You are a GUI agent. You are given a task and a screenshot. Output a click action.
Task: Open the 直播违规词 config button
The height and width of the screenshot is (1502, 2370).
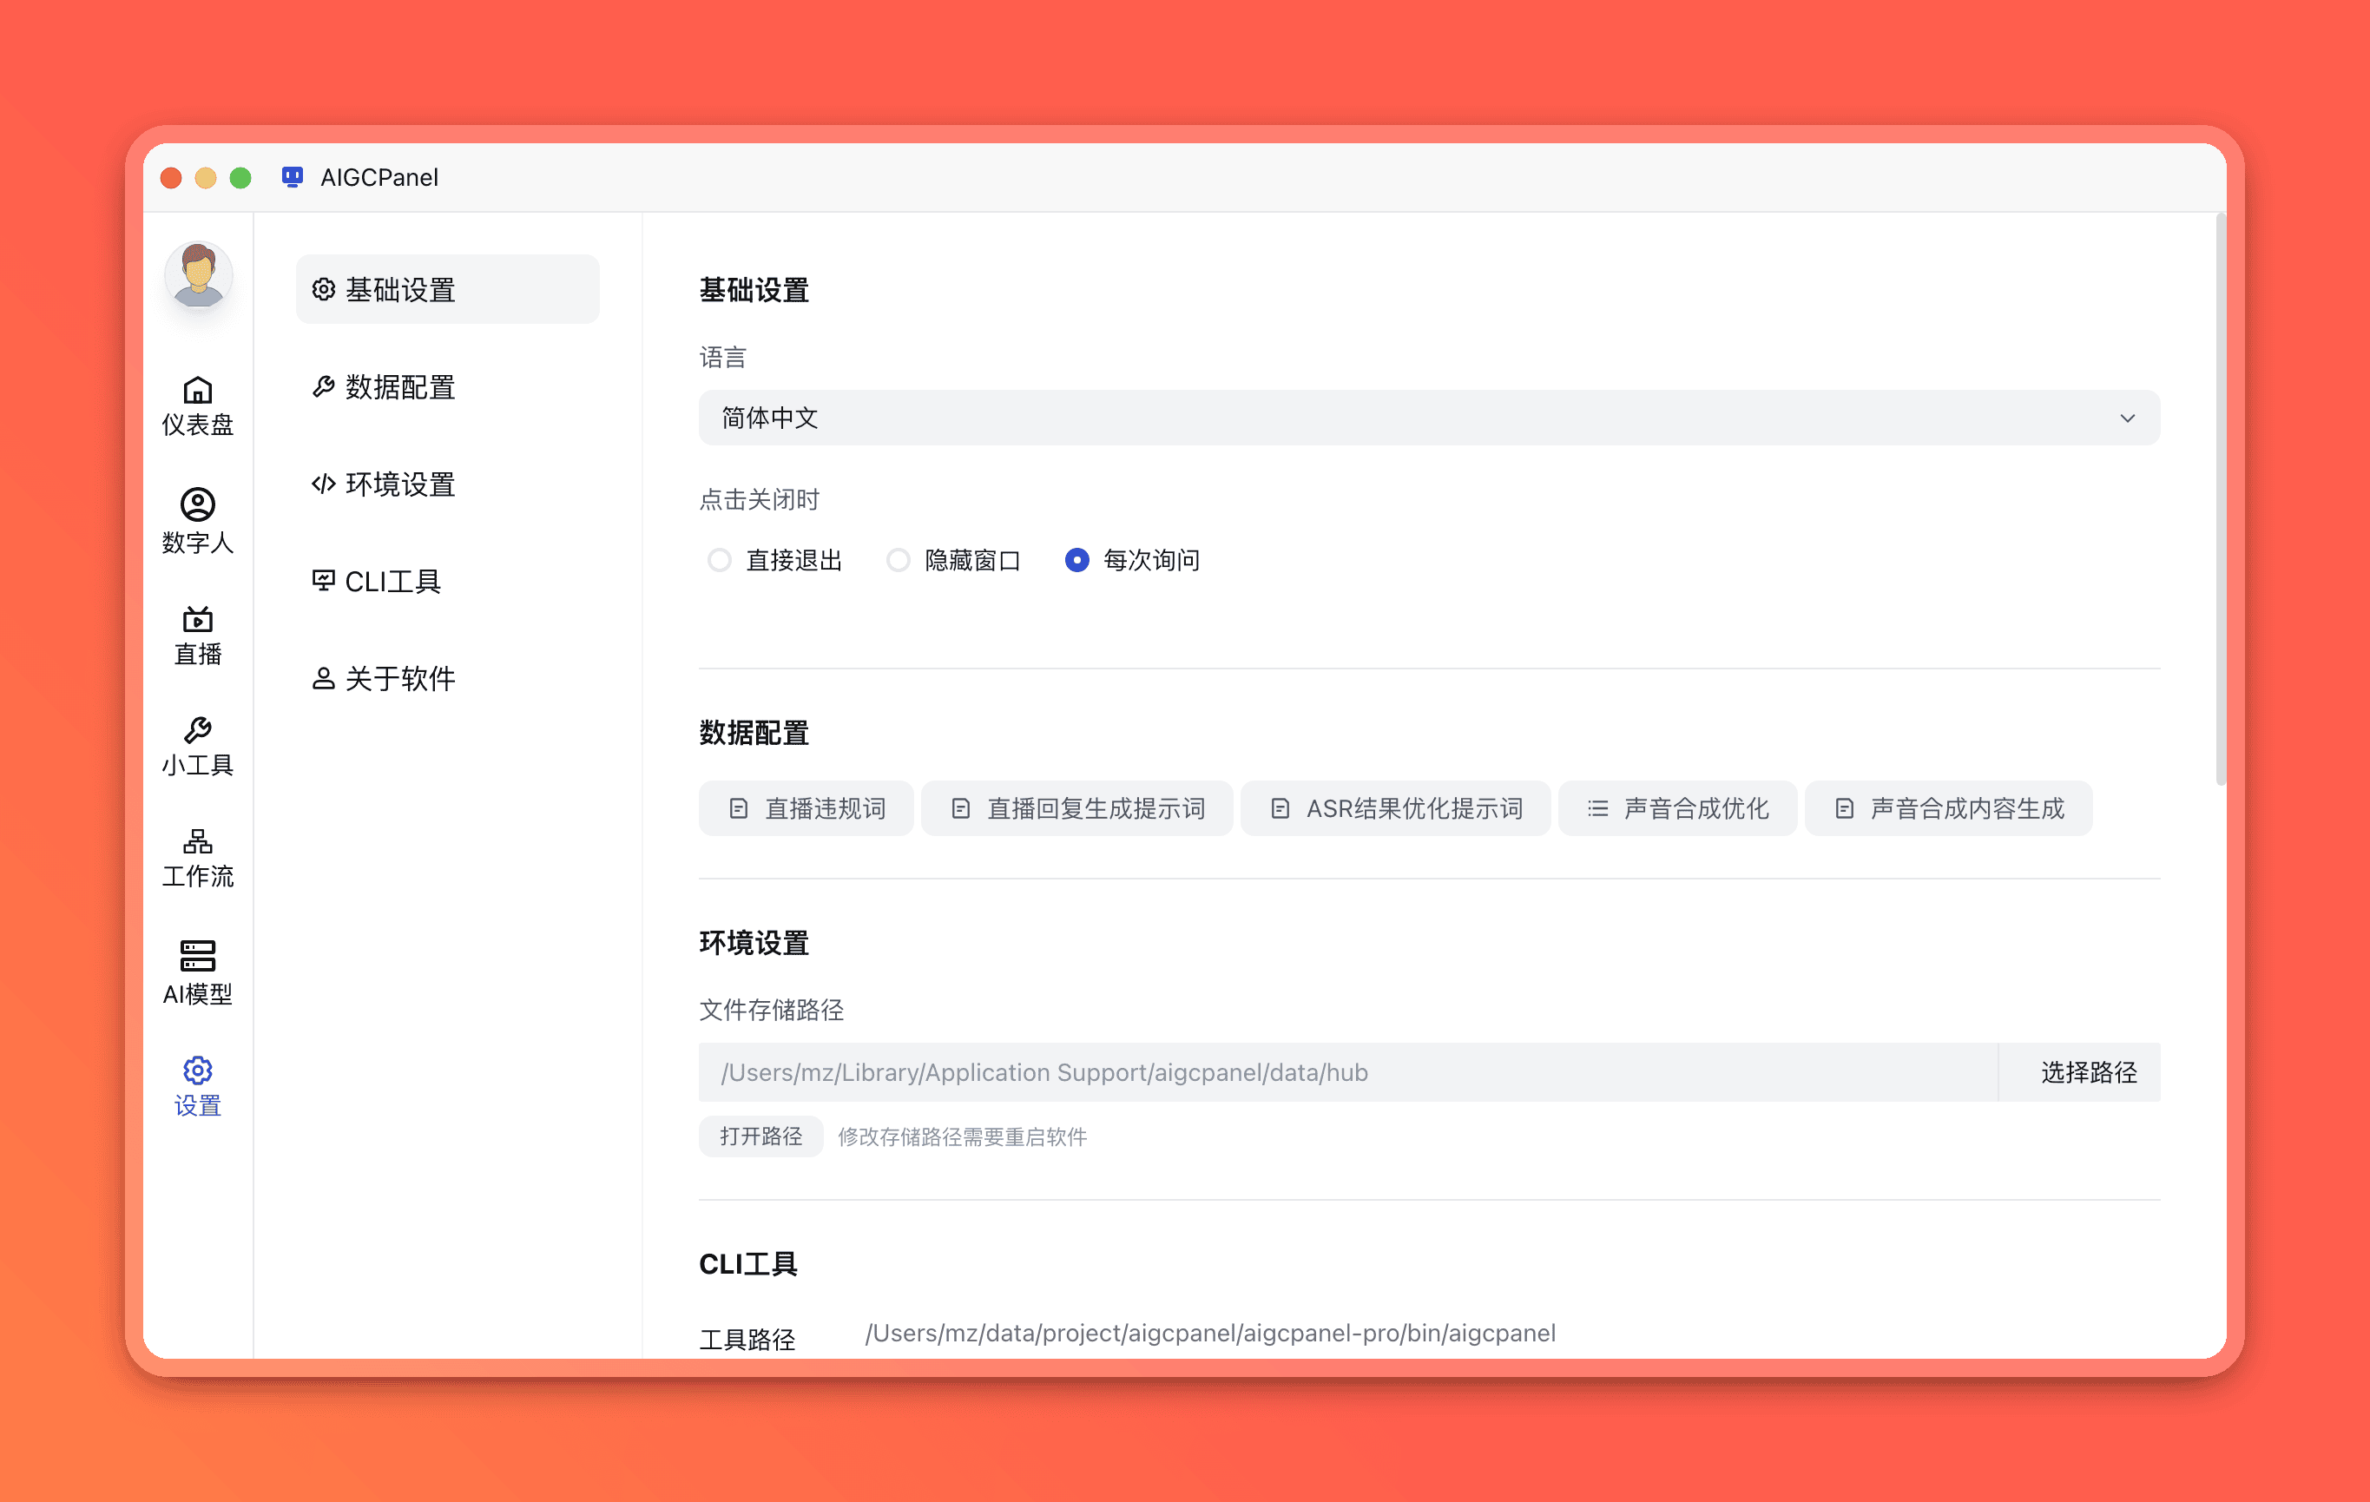pos(806,808)
